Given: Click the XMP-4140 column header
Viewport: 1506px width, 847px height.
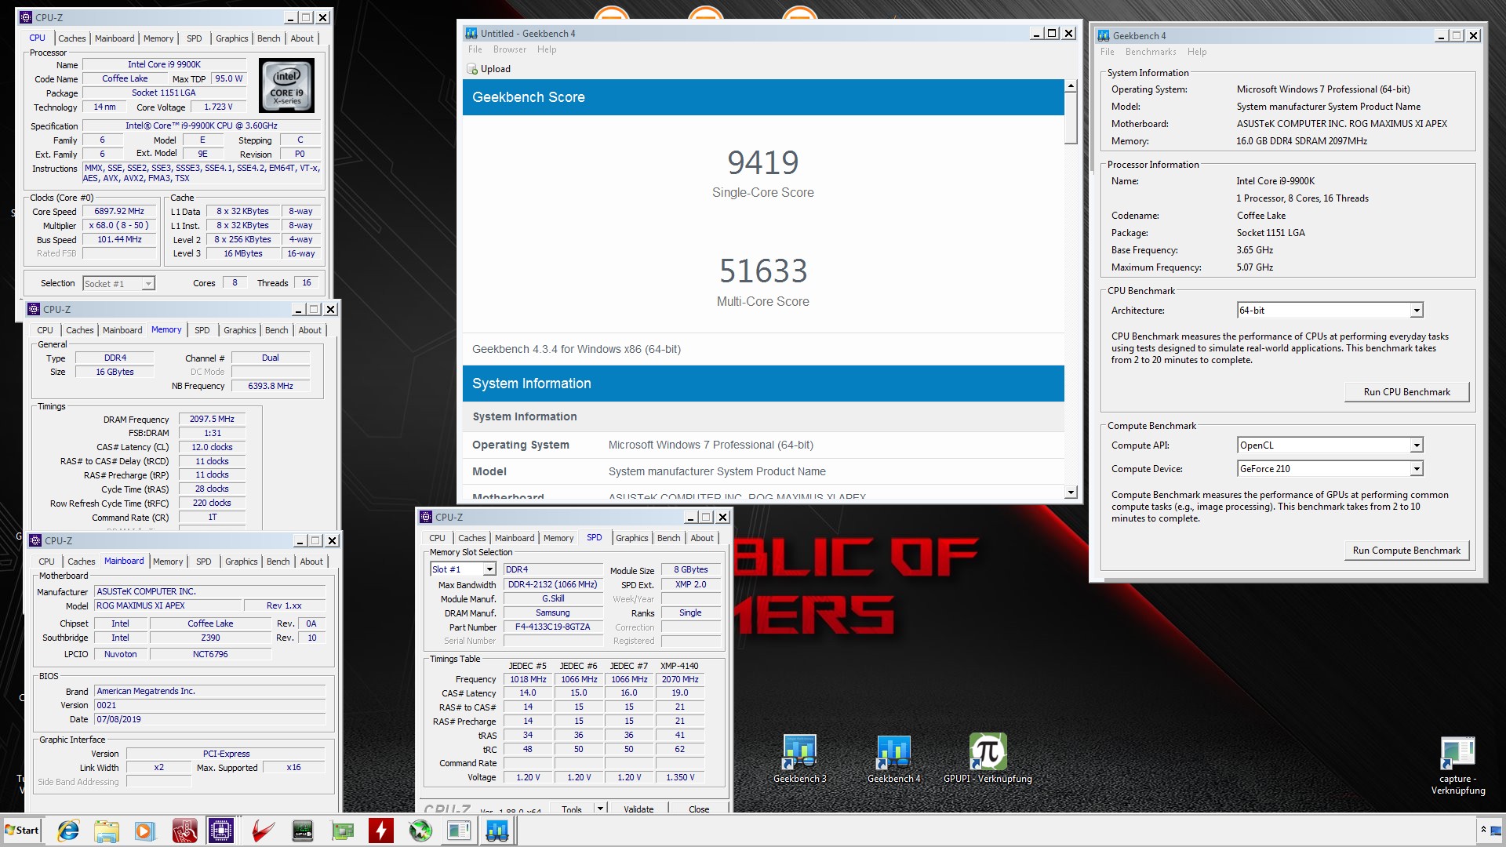Looking at the screenshot, I should pyautogui.click(x=679, y=666).
